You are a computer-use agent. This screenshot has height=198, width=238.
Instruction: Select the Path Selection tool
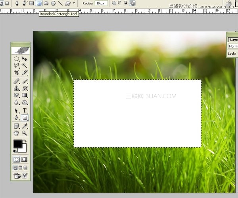[17, 111]
